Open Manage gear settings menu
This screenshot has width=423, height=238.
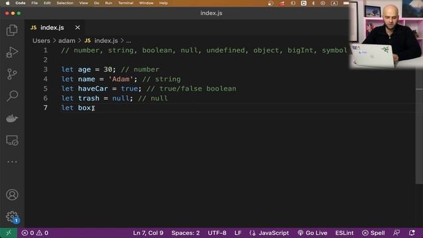(x=12, y=216)
